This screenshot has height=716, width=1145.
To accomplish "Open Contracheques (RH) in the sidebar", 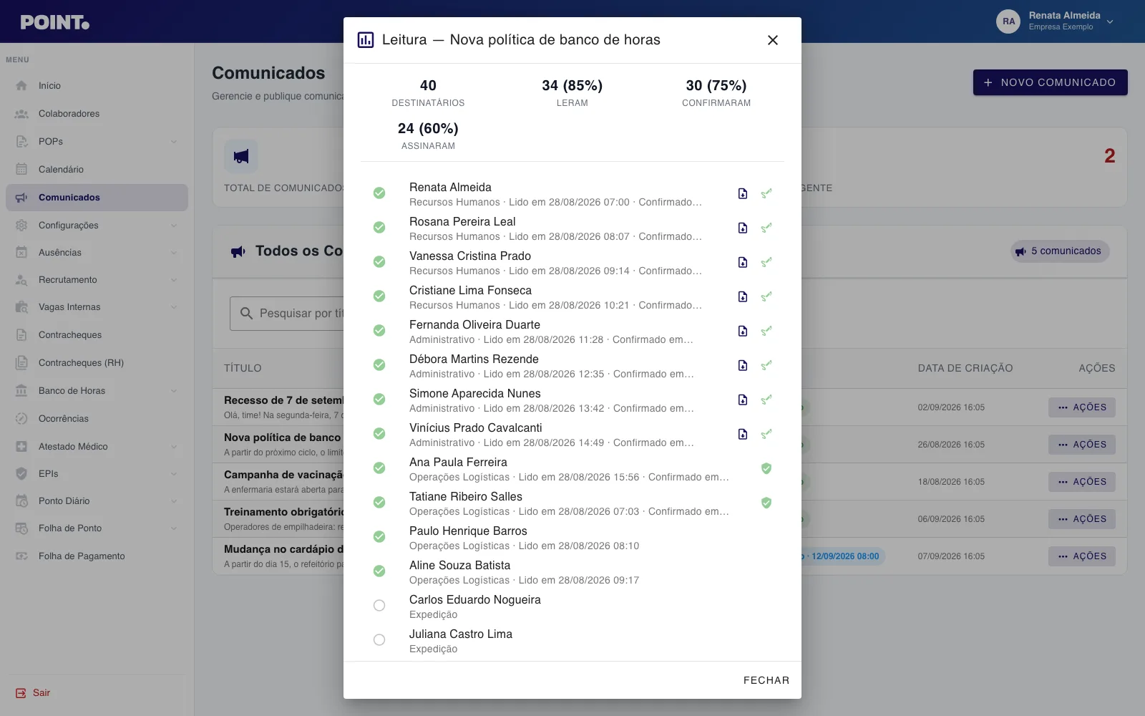I will point(97,363).
